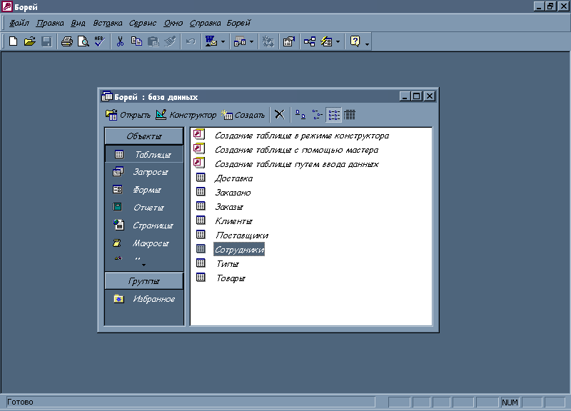571x411 pixels.
Task: Select the Товары table
Action: tap(231, 278)
